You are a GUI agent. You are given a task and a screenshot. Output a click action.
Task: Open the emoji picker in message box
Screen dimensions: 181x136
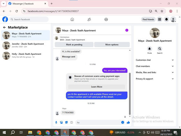coord(123,123)
